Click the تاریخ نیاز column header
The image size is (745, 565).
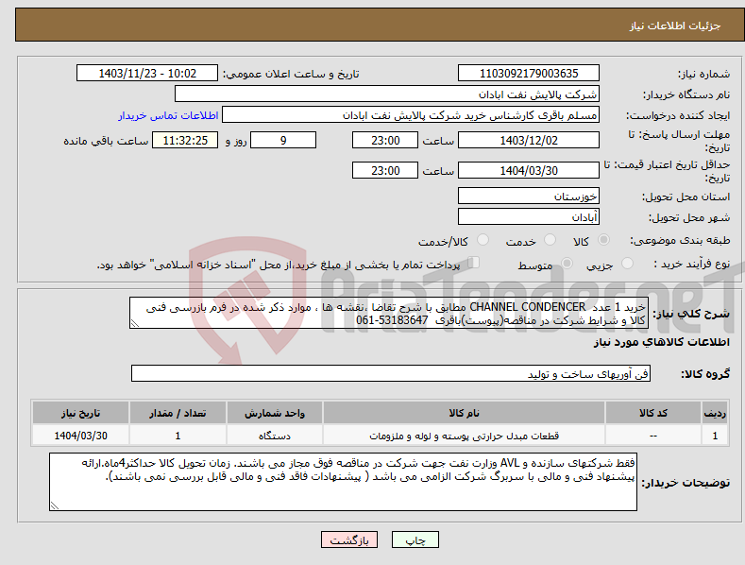click(80, 413)
